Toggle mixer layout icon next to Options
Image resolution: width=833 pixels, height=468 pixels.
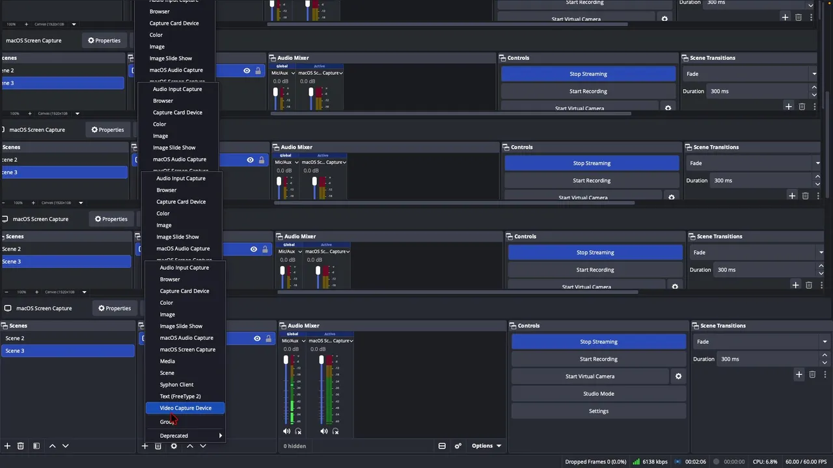pos(442,446)
